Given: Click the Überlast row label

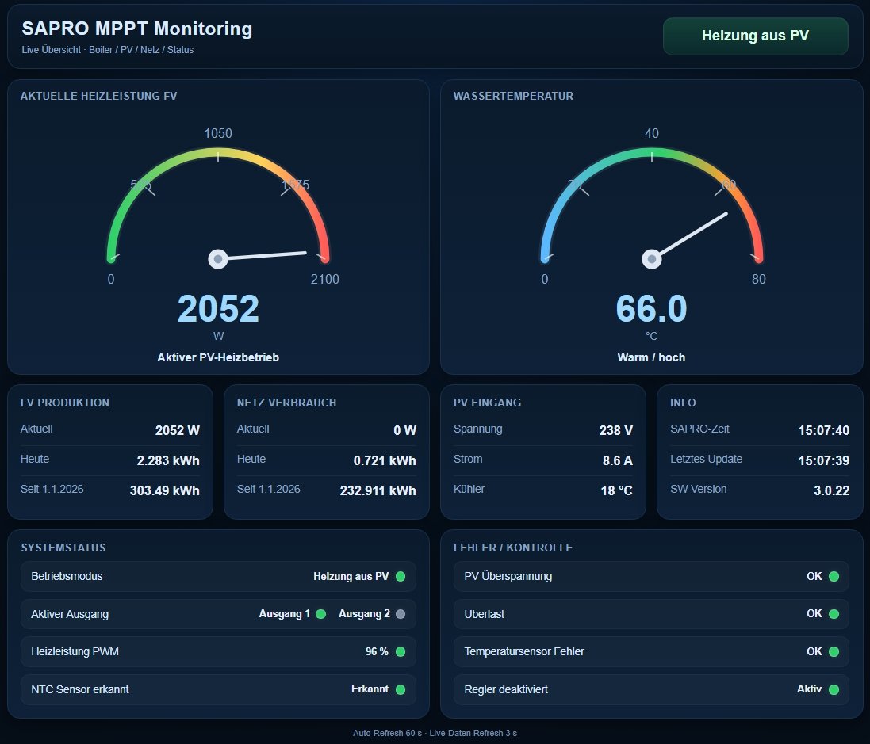Looking at the screenshot, I should coord(485,614).
